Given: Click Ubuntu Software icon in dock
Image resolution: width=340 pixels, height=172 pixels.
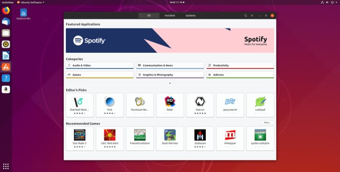Looking at the screenshot, I should pyautogui.click(x=6, y=67).
